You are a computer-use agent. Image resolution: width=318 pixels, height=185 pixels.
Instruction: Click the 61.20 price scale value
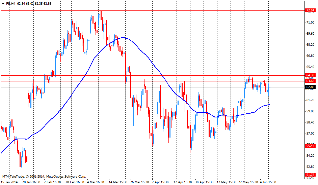310,100
